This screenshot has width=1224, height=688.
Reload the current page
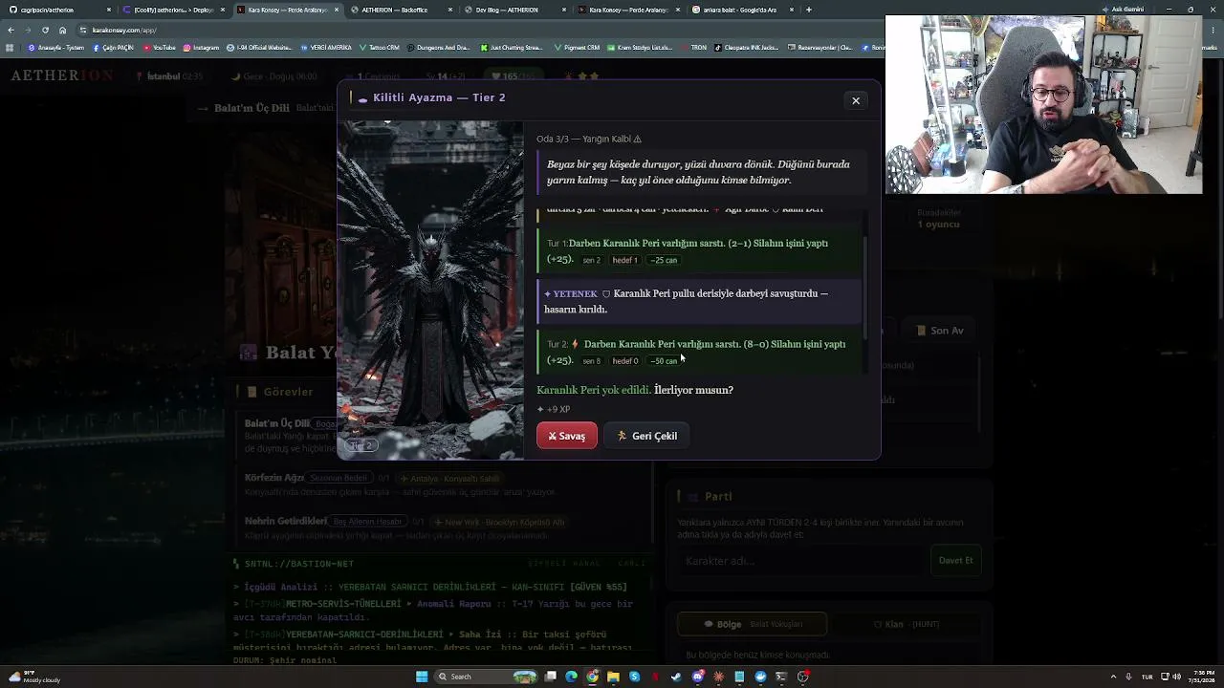tap(45, 30)
